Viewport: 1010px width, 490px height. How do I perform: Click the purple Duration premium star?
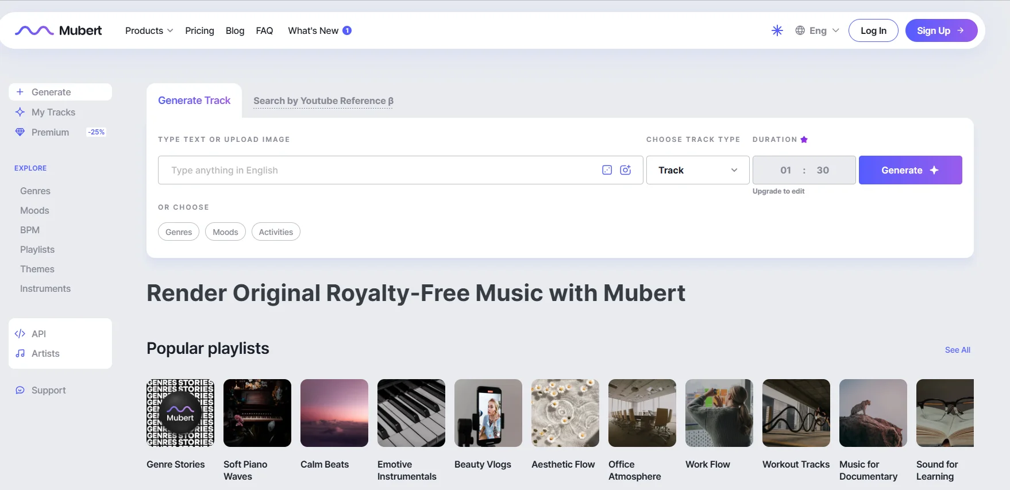(804, 140)
